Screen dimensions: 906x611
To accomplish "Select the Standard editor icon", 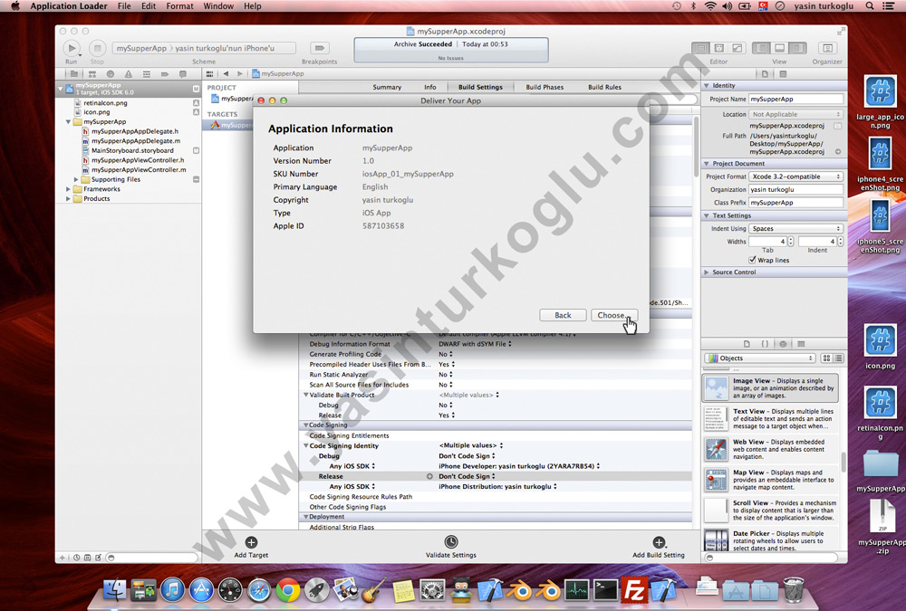I will pyautogui.click(x=701, y=48).
